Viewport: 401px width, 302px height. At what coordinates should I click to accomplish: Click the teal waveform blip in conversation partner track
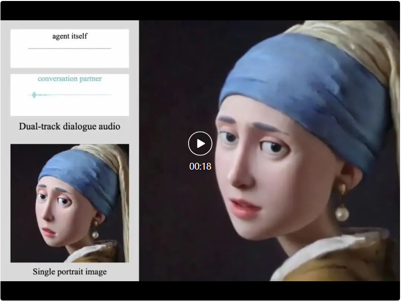pos(34,95)
